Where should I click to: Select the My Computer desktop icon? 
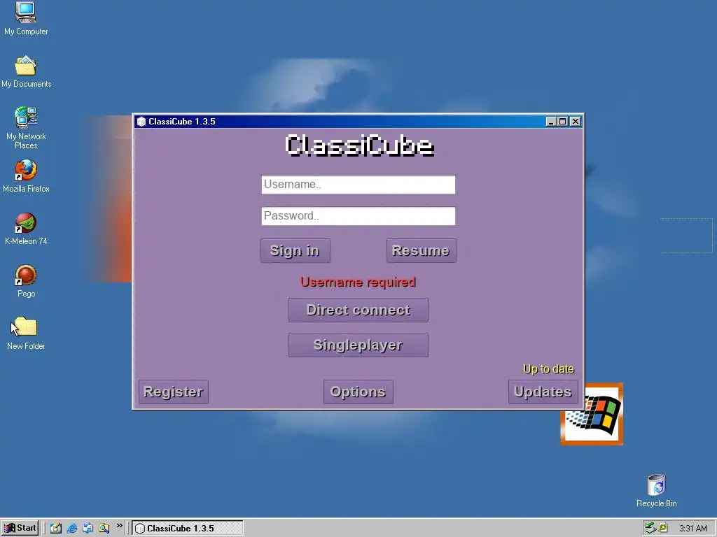click(x=26, y=18)
